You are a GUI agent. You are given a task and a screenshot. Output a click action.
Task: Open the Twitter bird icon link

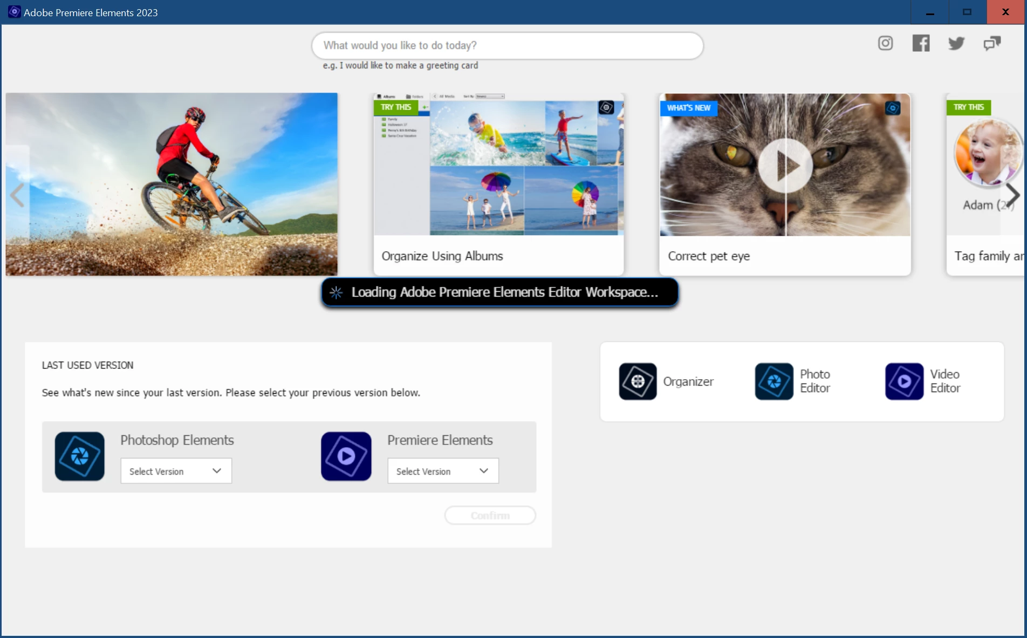coord(956,43)
